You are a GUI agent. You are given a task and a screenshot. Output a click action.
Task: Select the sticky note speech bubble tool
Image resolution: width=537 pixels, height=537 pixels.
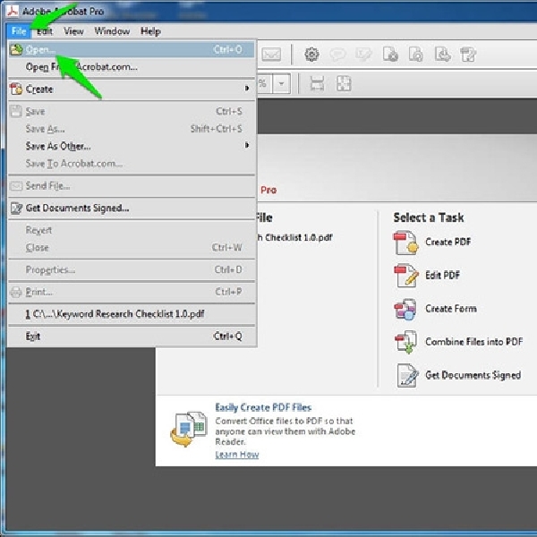[337, 55]
